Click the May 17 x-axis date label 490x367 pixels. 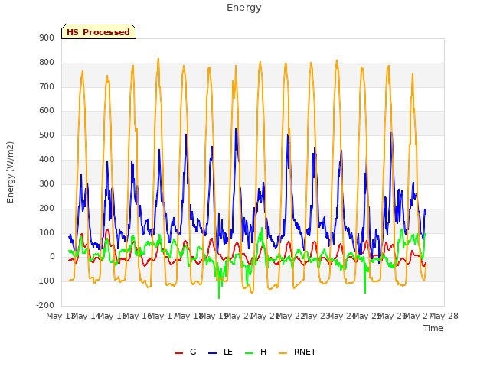coord(162,317)
